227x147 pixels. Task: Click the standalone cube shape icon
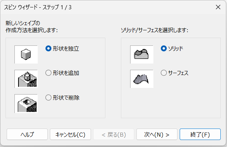coord(26,54)
